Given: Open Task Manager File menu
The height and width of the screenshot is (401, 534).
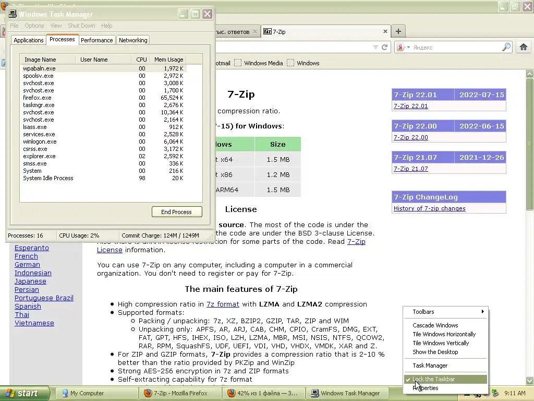Looking at the screenshot, I should click(x=14, y=26).
